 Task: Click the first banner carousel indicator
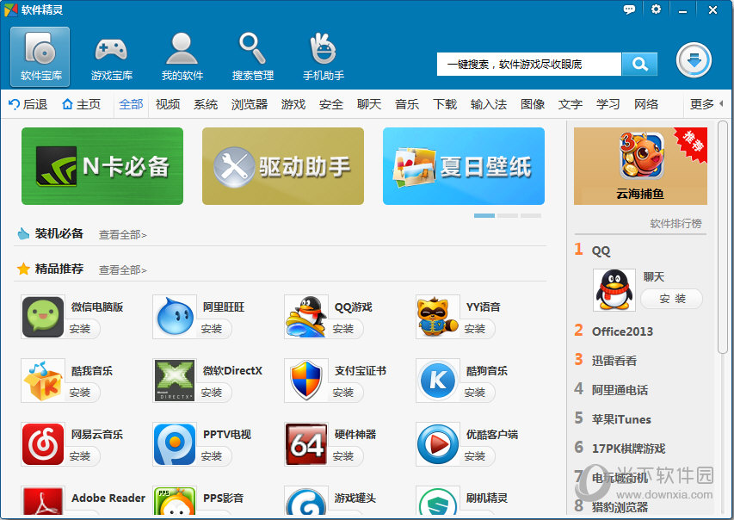(484, 215)
